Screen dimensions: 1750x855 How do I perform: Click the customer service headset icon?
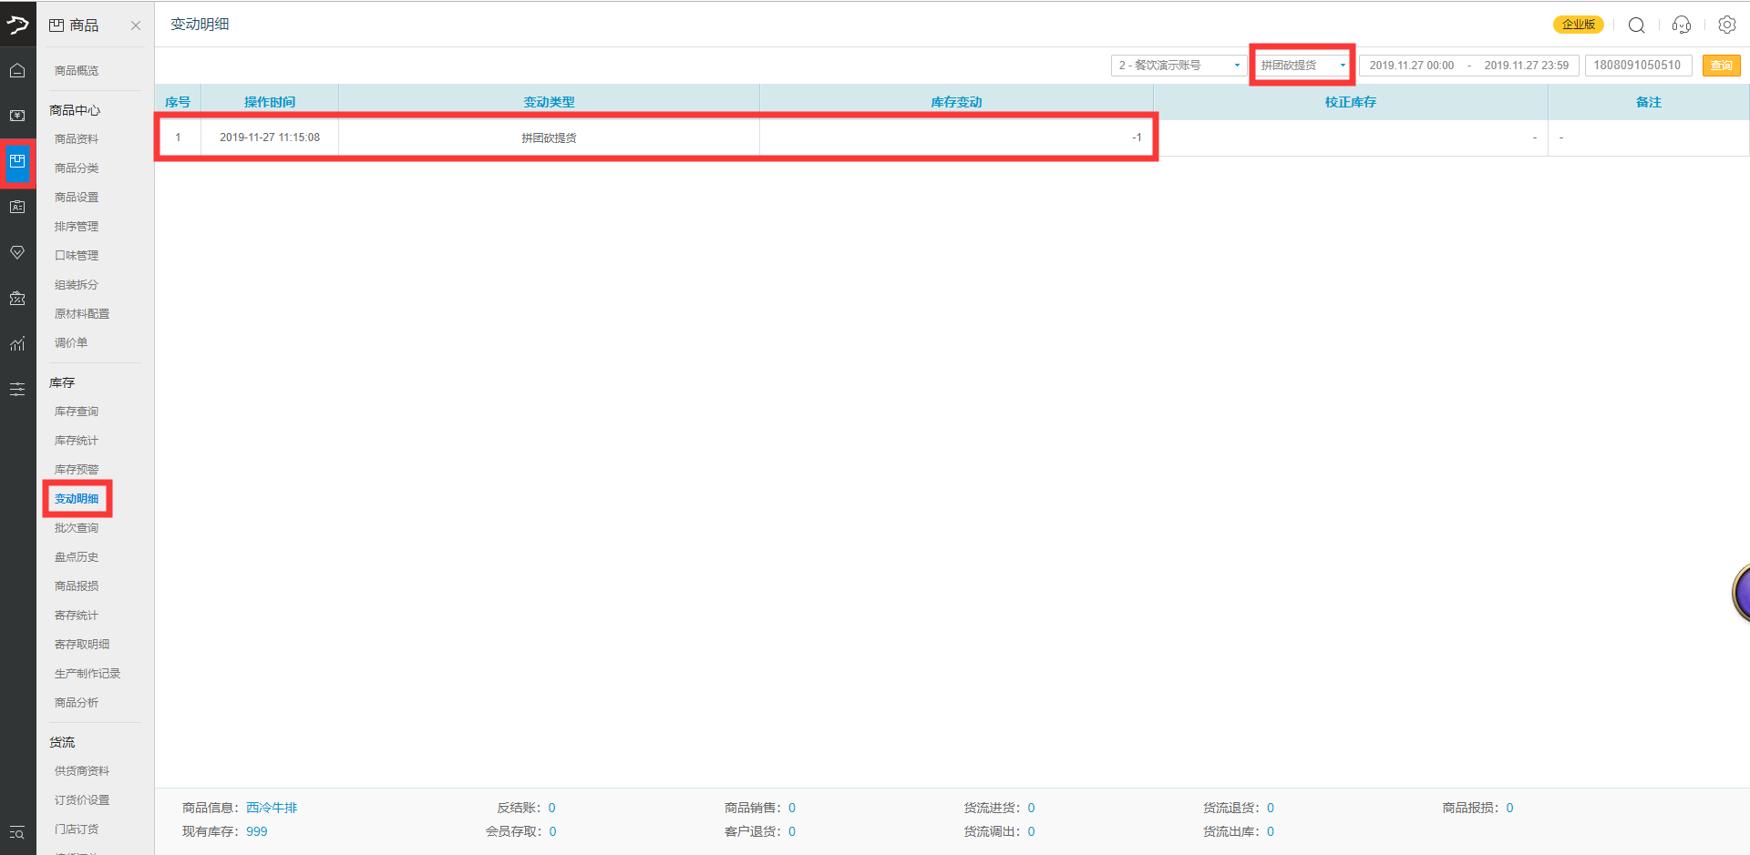[1682, 25]
